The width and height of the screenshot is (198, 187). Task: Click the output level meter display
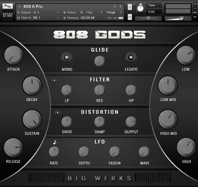coord(178,8)
